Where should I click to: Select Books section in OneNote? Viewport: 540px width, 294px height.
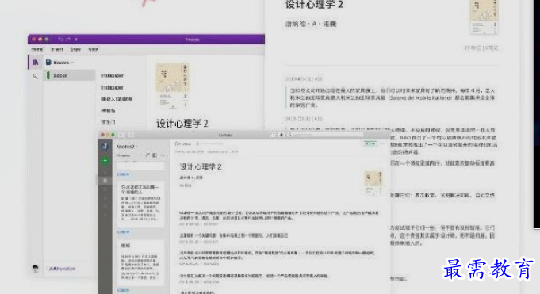coord(70,75)
